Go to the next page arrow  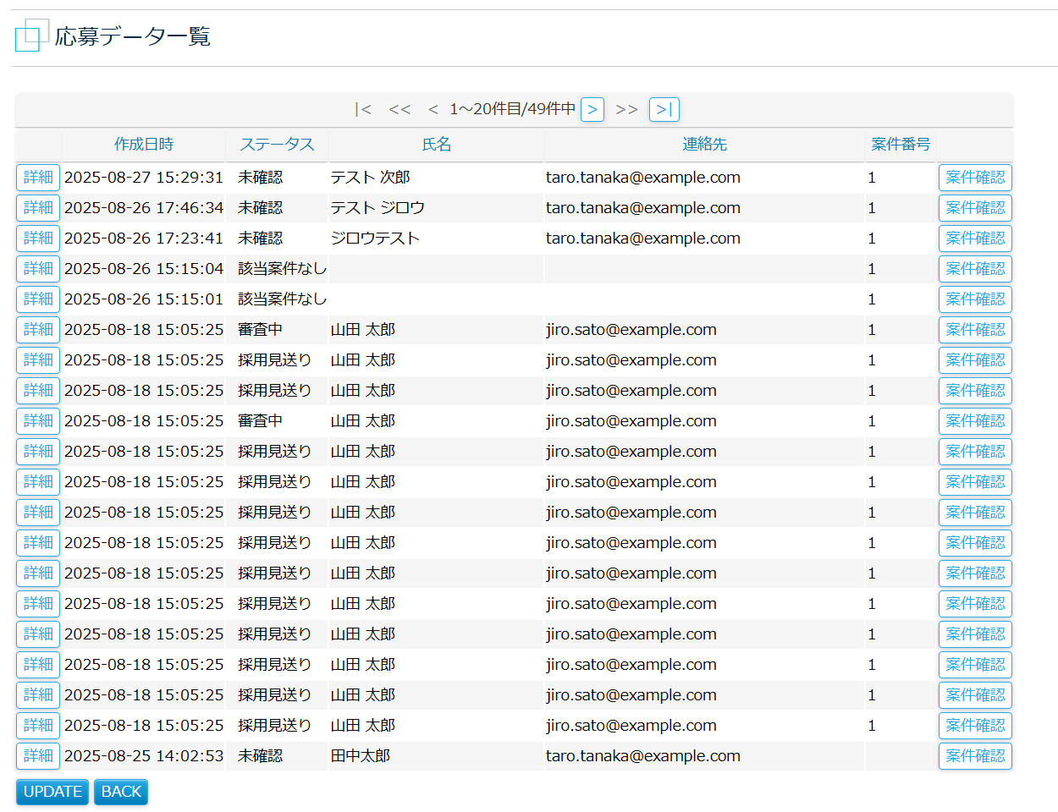(x=592, y=109)
